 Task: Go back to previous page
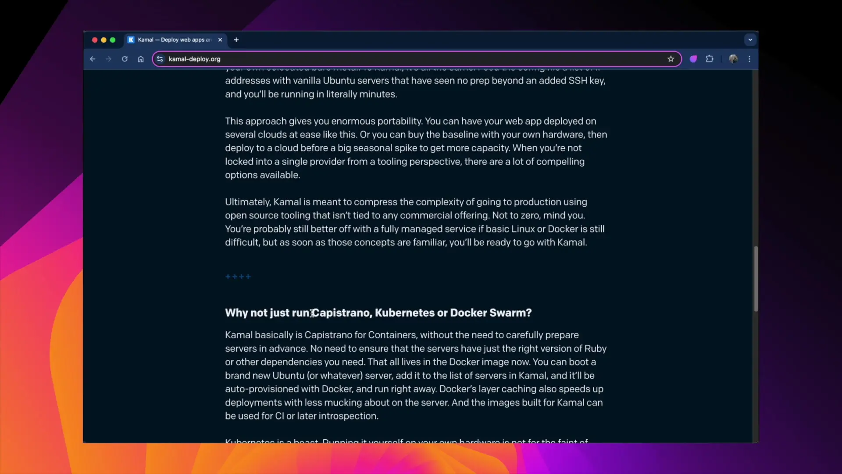click(93, 59)
